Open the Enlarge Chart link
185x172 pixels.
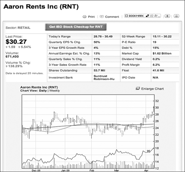pyautogui.click(x=153, y=89)
